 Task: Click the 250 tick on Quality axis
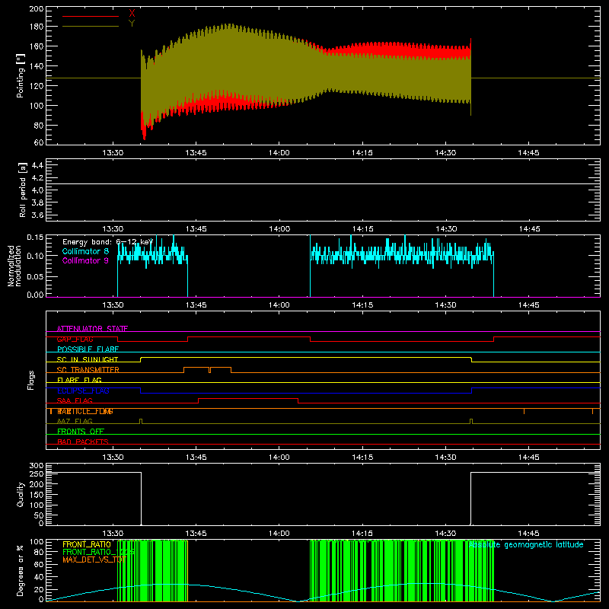[x=37, y=473]
